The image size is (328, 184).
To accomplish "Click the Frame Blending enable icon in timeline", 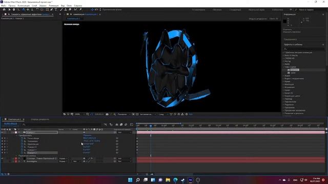I will point(121,125).
